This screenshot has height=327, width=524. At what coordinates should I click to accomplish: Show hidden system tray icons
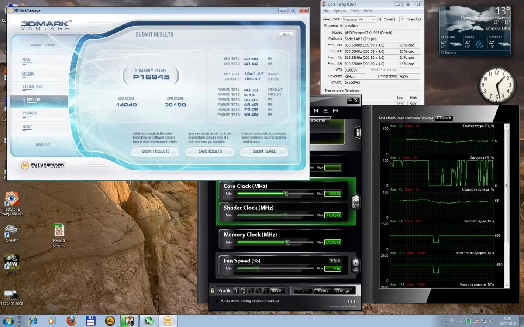(x=461, y=320)
